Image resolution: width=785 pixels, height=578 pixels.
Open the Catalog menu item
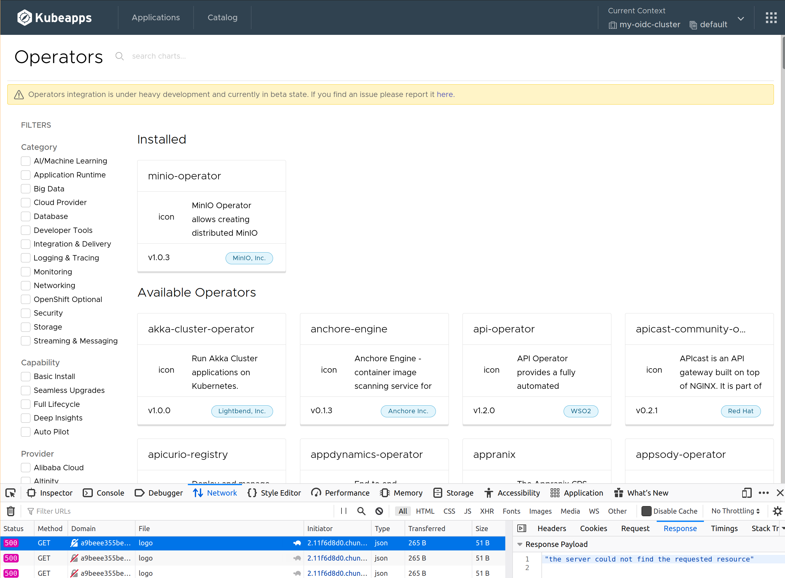[222, 17]
